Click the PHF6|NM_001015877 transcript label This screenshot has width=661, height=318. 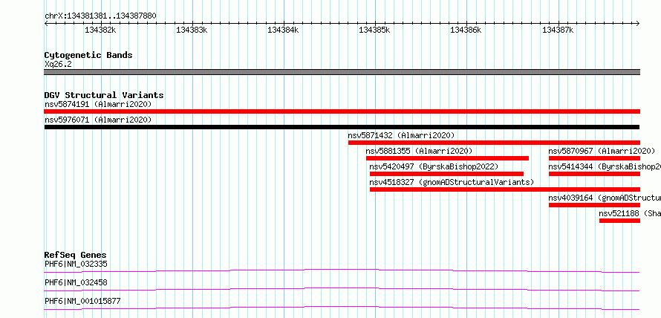(82, 302)
